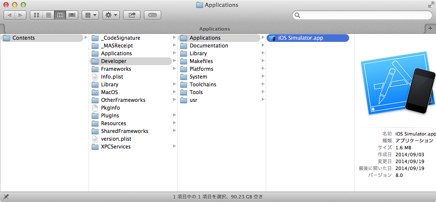Expand _CodeSignature via its arrow
Image resolution: width=436 pixels, height=202 pixels.
[174, 38]
